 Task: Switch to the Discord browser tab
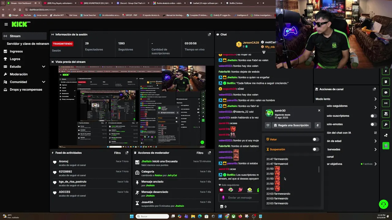pos(133,3)
